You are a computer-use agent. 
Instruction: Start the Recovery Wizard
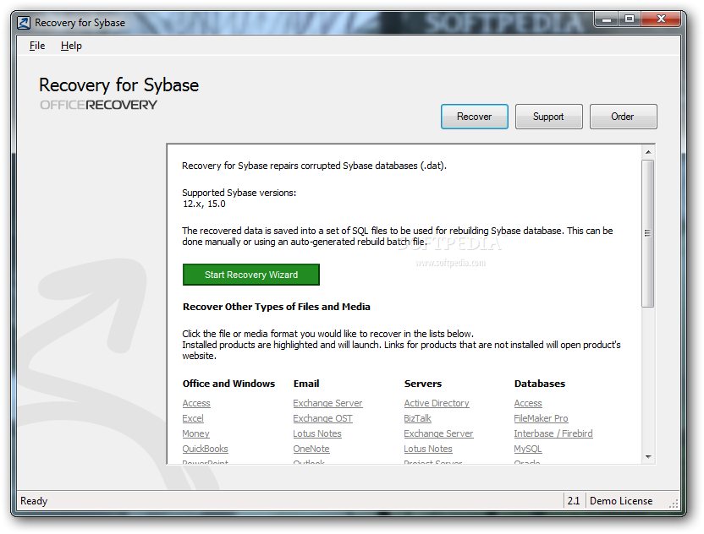click(251, 275)
